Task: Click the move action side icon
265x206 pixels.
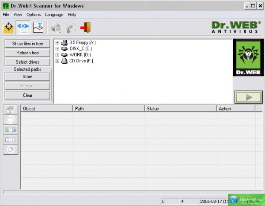Action: tap(11, 140)
